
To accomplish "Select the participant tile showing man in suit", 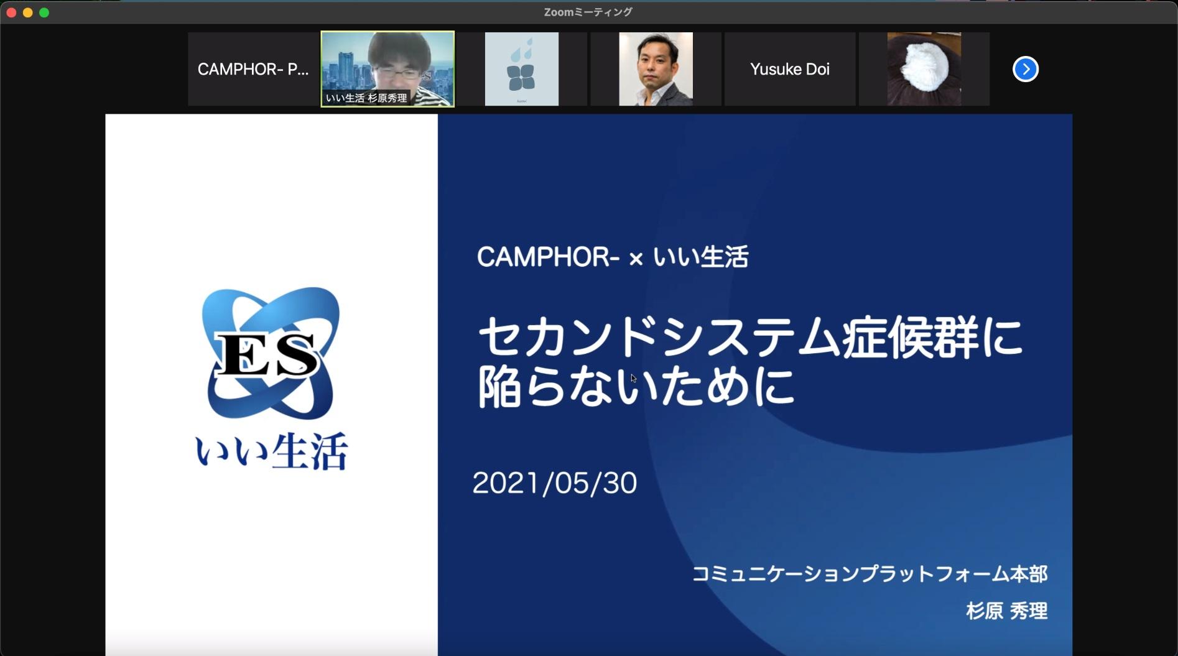I will (x=656, y=69).
